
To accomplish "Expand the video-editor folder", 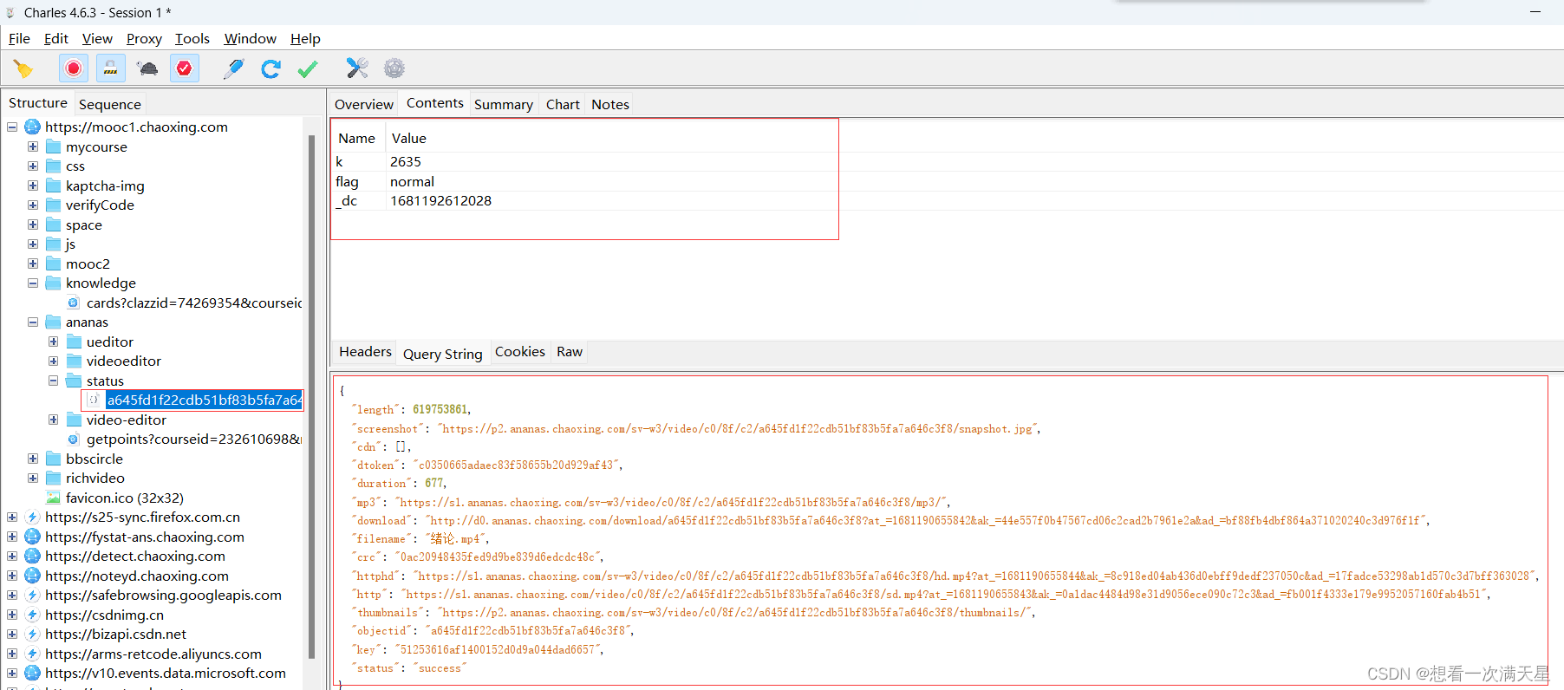I will click(x=54, y=420).
